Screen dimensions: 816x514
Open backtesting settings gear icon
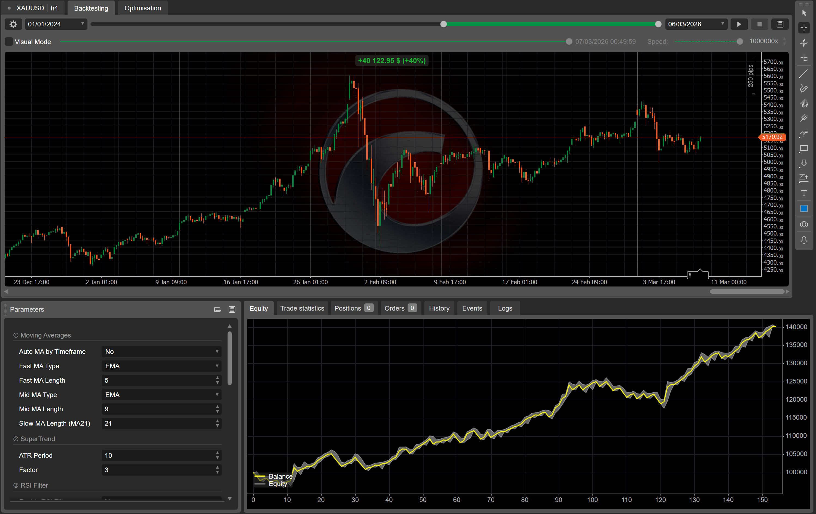tap(13, 24)
